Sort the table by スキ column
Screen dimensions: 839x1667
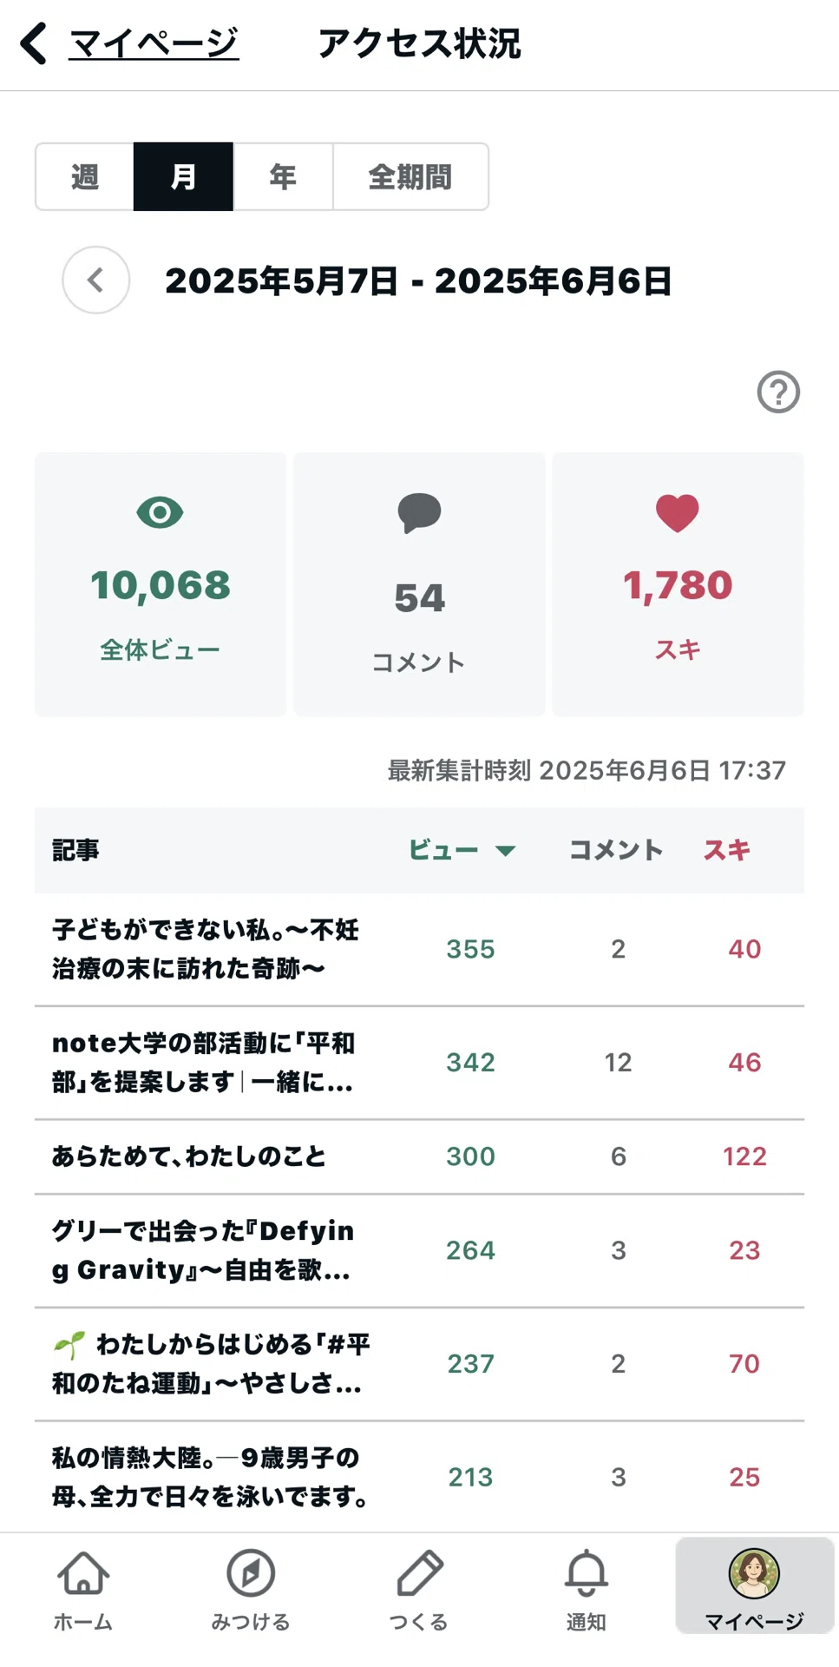[x=726, y=850]
